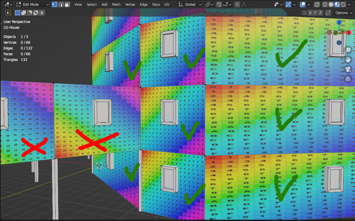Expand the Options dropdown
The width and height of the screenshot is (355, 221).
344,13
